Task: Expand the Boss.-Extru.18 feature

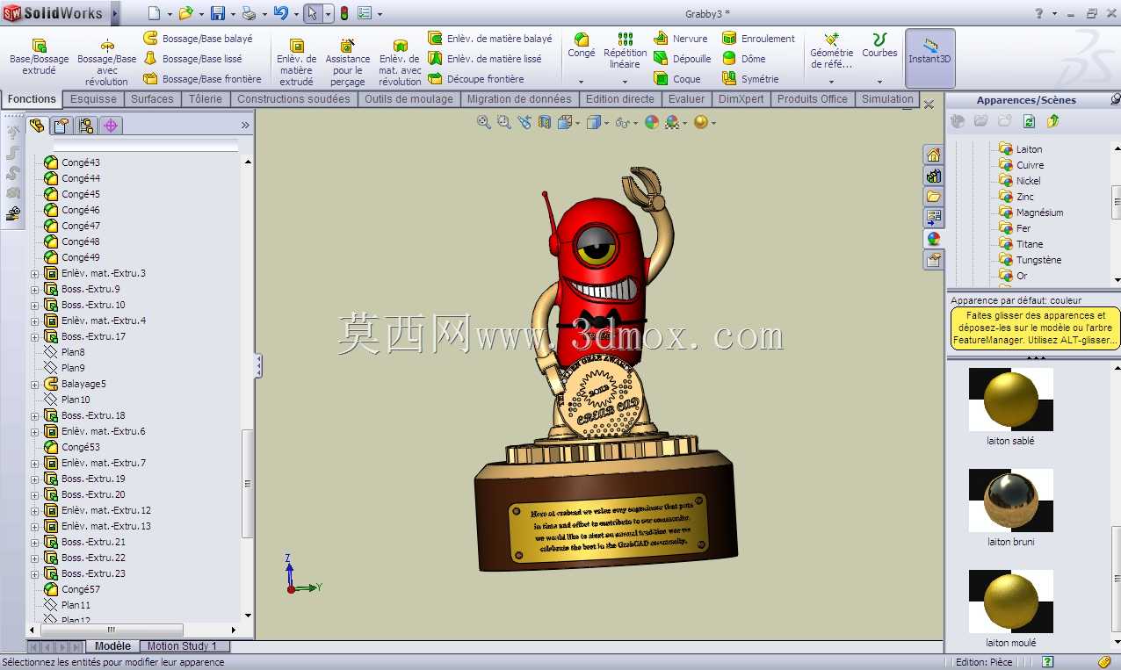Action: coord(35,416)
